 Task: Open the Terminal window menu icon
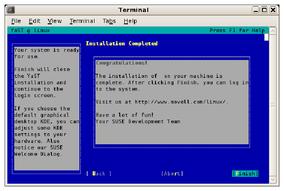(11, 10)
